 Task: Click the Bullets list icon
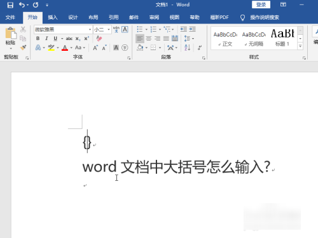[x=140, y=29]
